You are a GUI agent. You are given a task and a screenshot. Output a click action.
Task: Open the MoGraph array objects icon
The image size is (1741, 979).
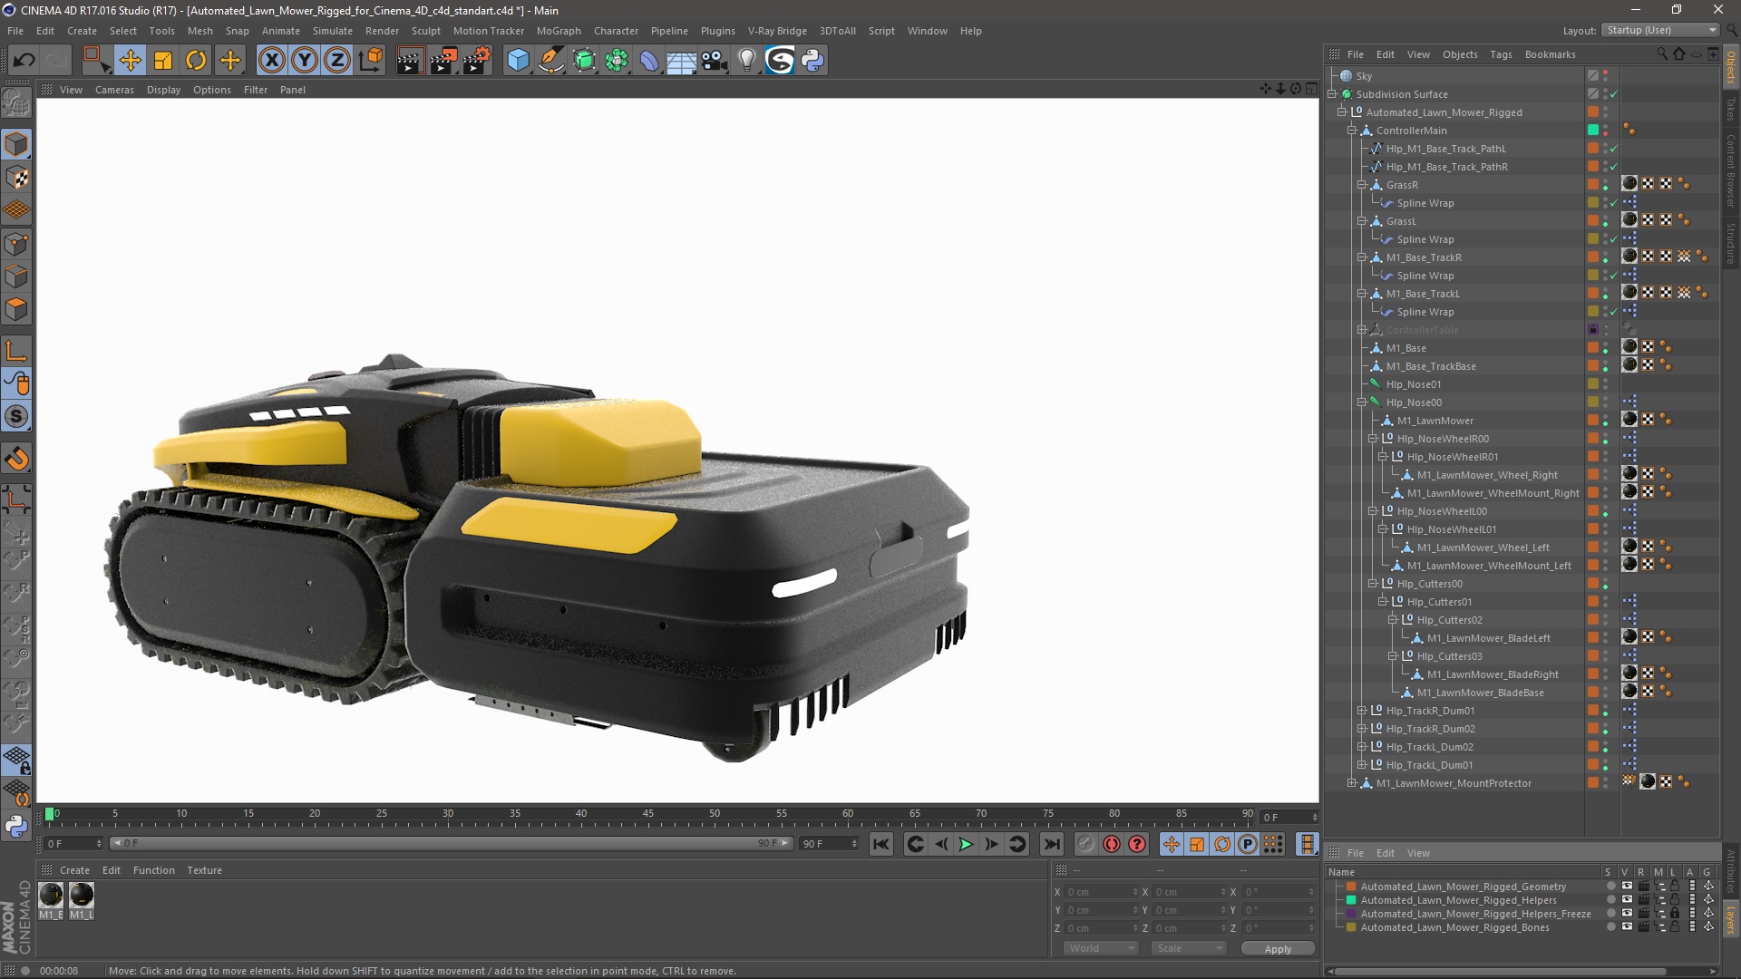[617, 61]
